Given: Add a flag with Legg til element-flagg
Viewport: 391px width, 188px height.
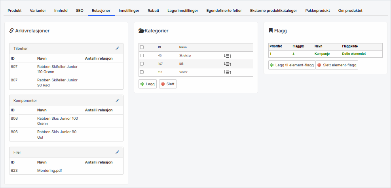Looking at the screenshot, I should click(292, 65).
